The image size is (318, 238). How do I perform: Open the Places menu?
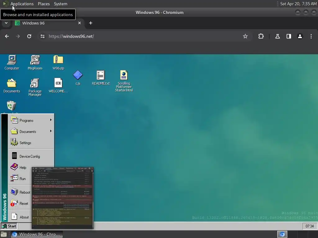pyautogui.click(x=44, y=4)
